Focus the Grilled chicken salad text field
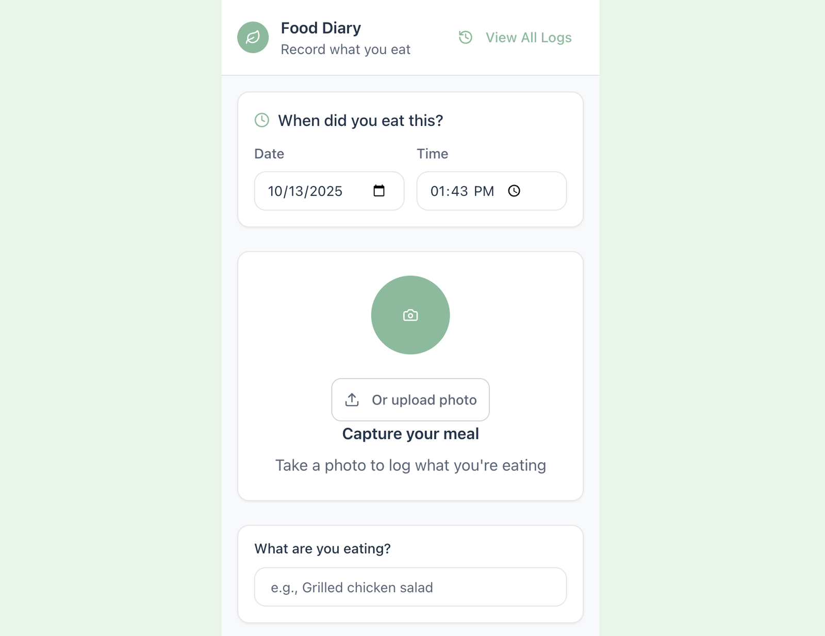 pos(410,587)
